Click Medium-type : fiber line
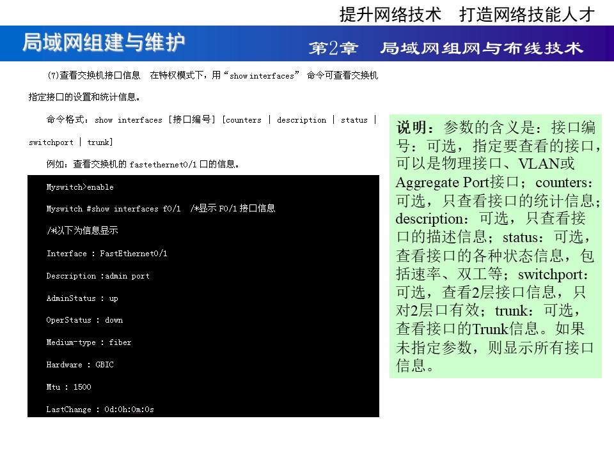The height and width of the screenshot is (460, 614). pos(89,342)
